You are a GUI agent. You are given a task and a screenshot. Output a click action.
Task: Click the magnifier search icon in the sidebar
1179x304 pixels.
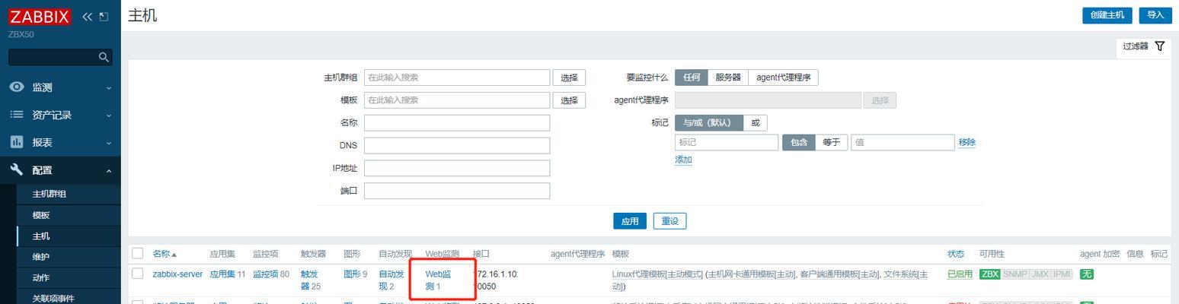(x=104, y=57)
